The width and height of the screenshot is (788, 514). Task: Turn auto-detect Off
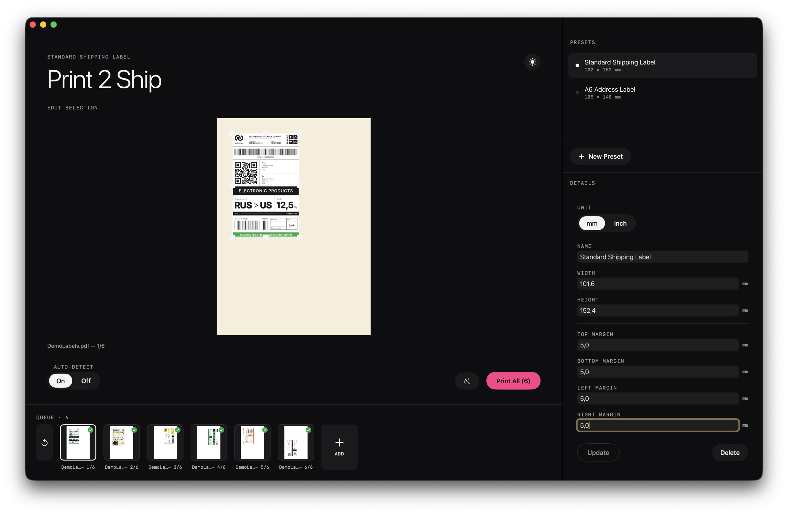(86, 381)
